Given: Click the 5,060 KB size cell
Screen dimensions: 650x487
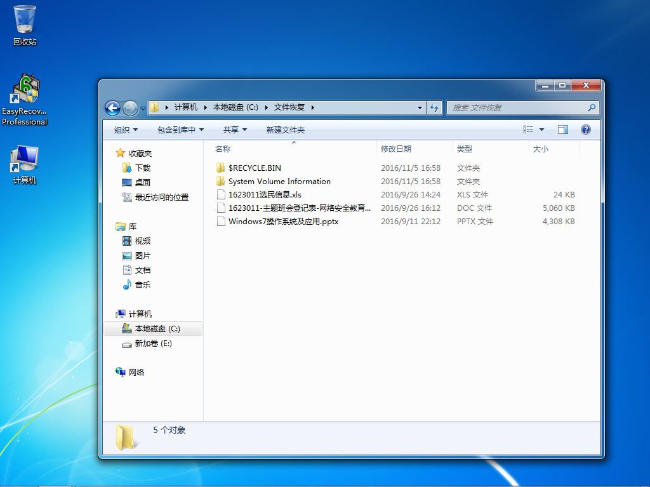Looking at the screenshot, I should (x=559, y=208).
